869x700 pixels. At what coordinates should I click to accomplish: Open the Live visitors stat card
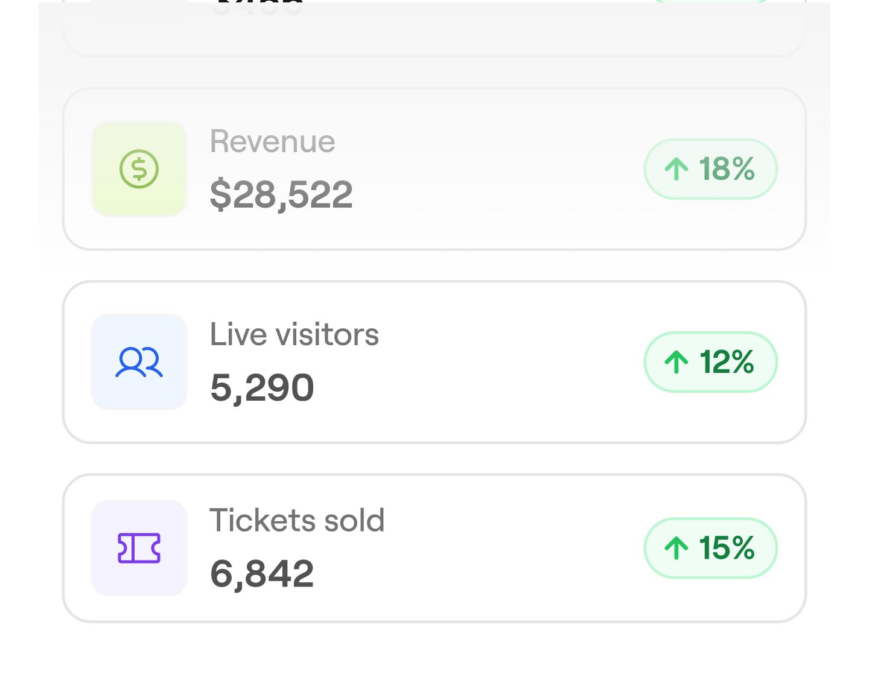pos(434,362)
